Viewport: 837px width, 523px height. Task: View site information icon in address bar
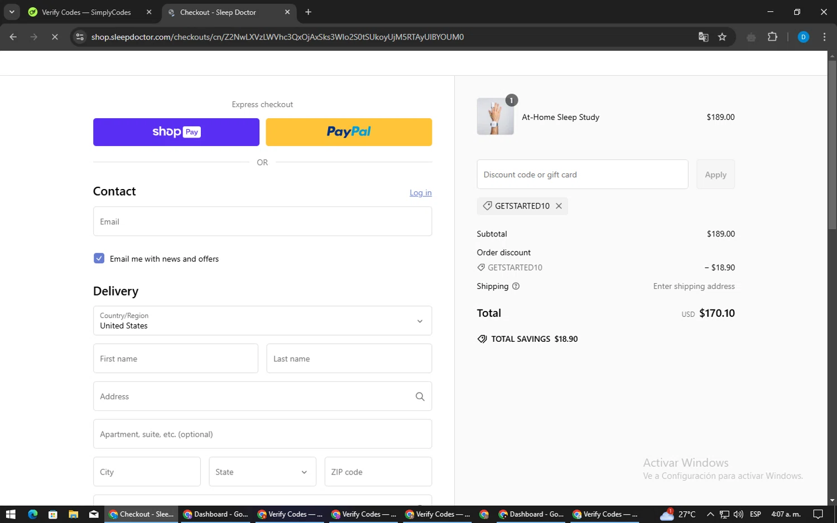[80, 37]
